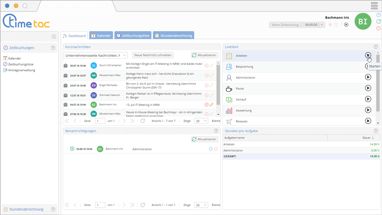
Task: Delete the '13. Juli IT-Meeting' message
Action: (207, 105)
